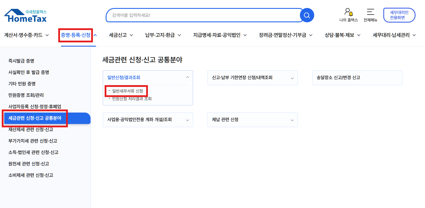Collapse the 일반신청/결과조회 panel chevron
Viewport: 425px width, 208px height.
[187, 77]
